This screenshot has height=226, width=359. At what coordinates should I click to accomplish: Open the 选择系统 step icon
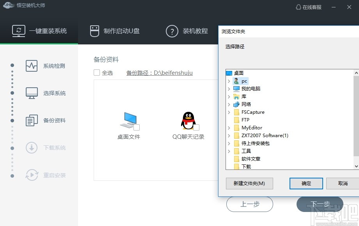click(31, 93)
